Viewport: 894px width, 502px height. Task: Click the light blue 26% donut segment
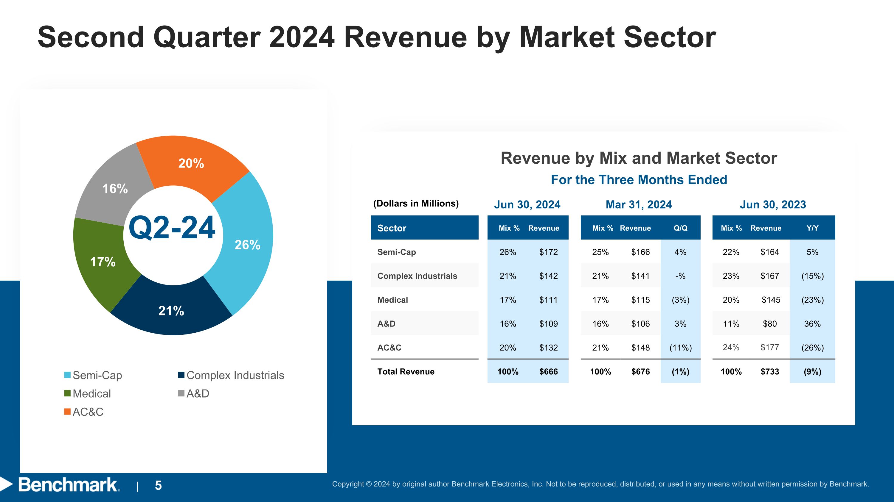click(247, 245)
